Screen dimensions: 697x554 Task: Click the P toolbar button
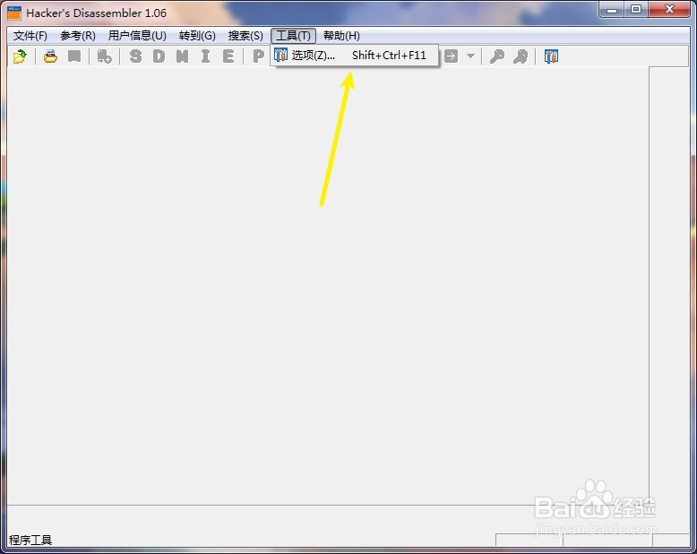pyautogui.click(x=258, y=56)
